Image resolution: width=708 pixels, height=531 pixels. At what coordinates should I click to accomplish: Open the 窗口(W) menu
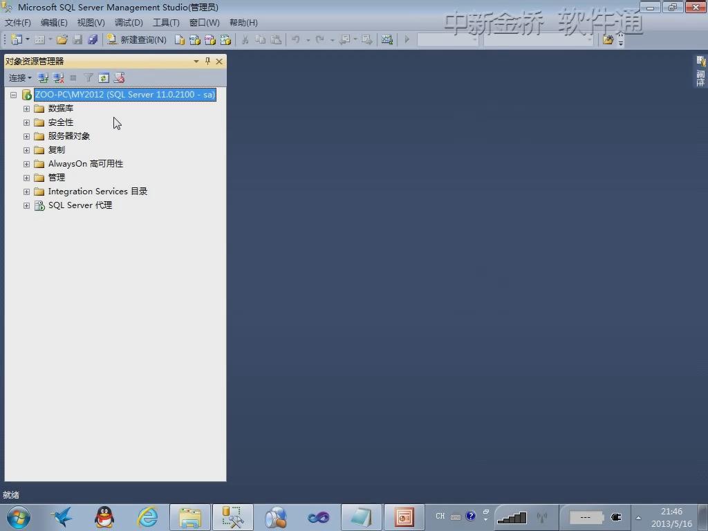(204, 23)
